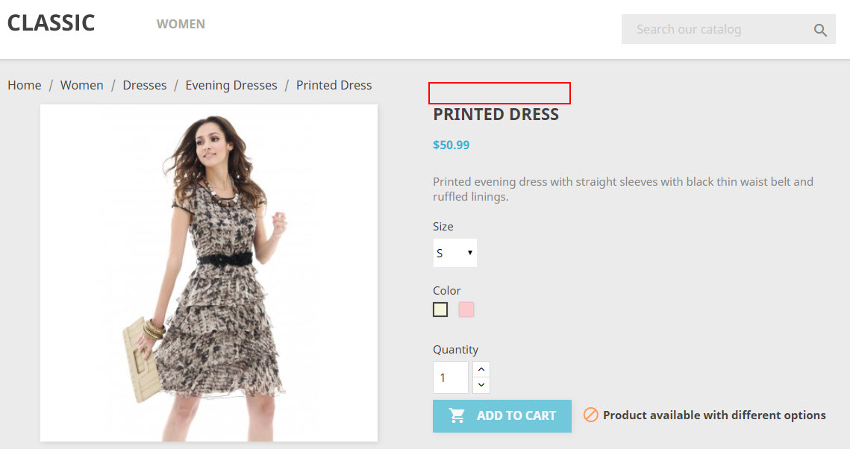This screenshot has width=850, height=449.
Task: Click the product description starting 'Printed evening dress'
Action: click(x=623, y=189)
